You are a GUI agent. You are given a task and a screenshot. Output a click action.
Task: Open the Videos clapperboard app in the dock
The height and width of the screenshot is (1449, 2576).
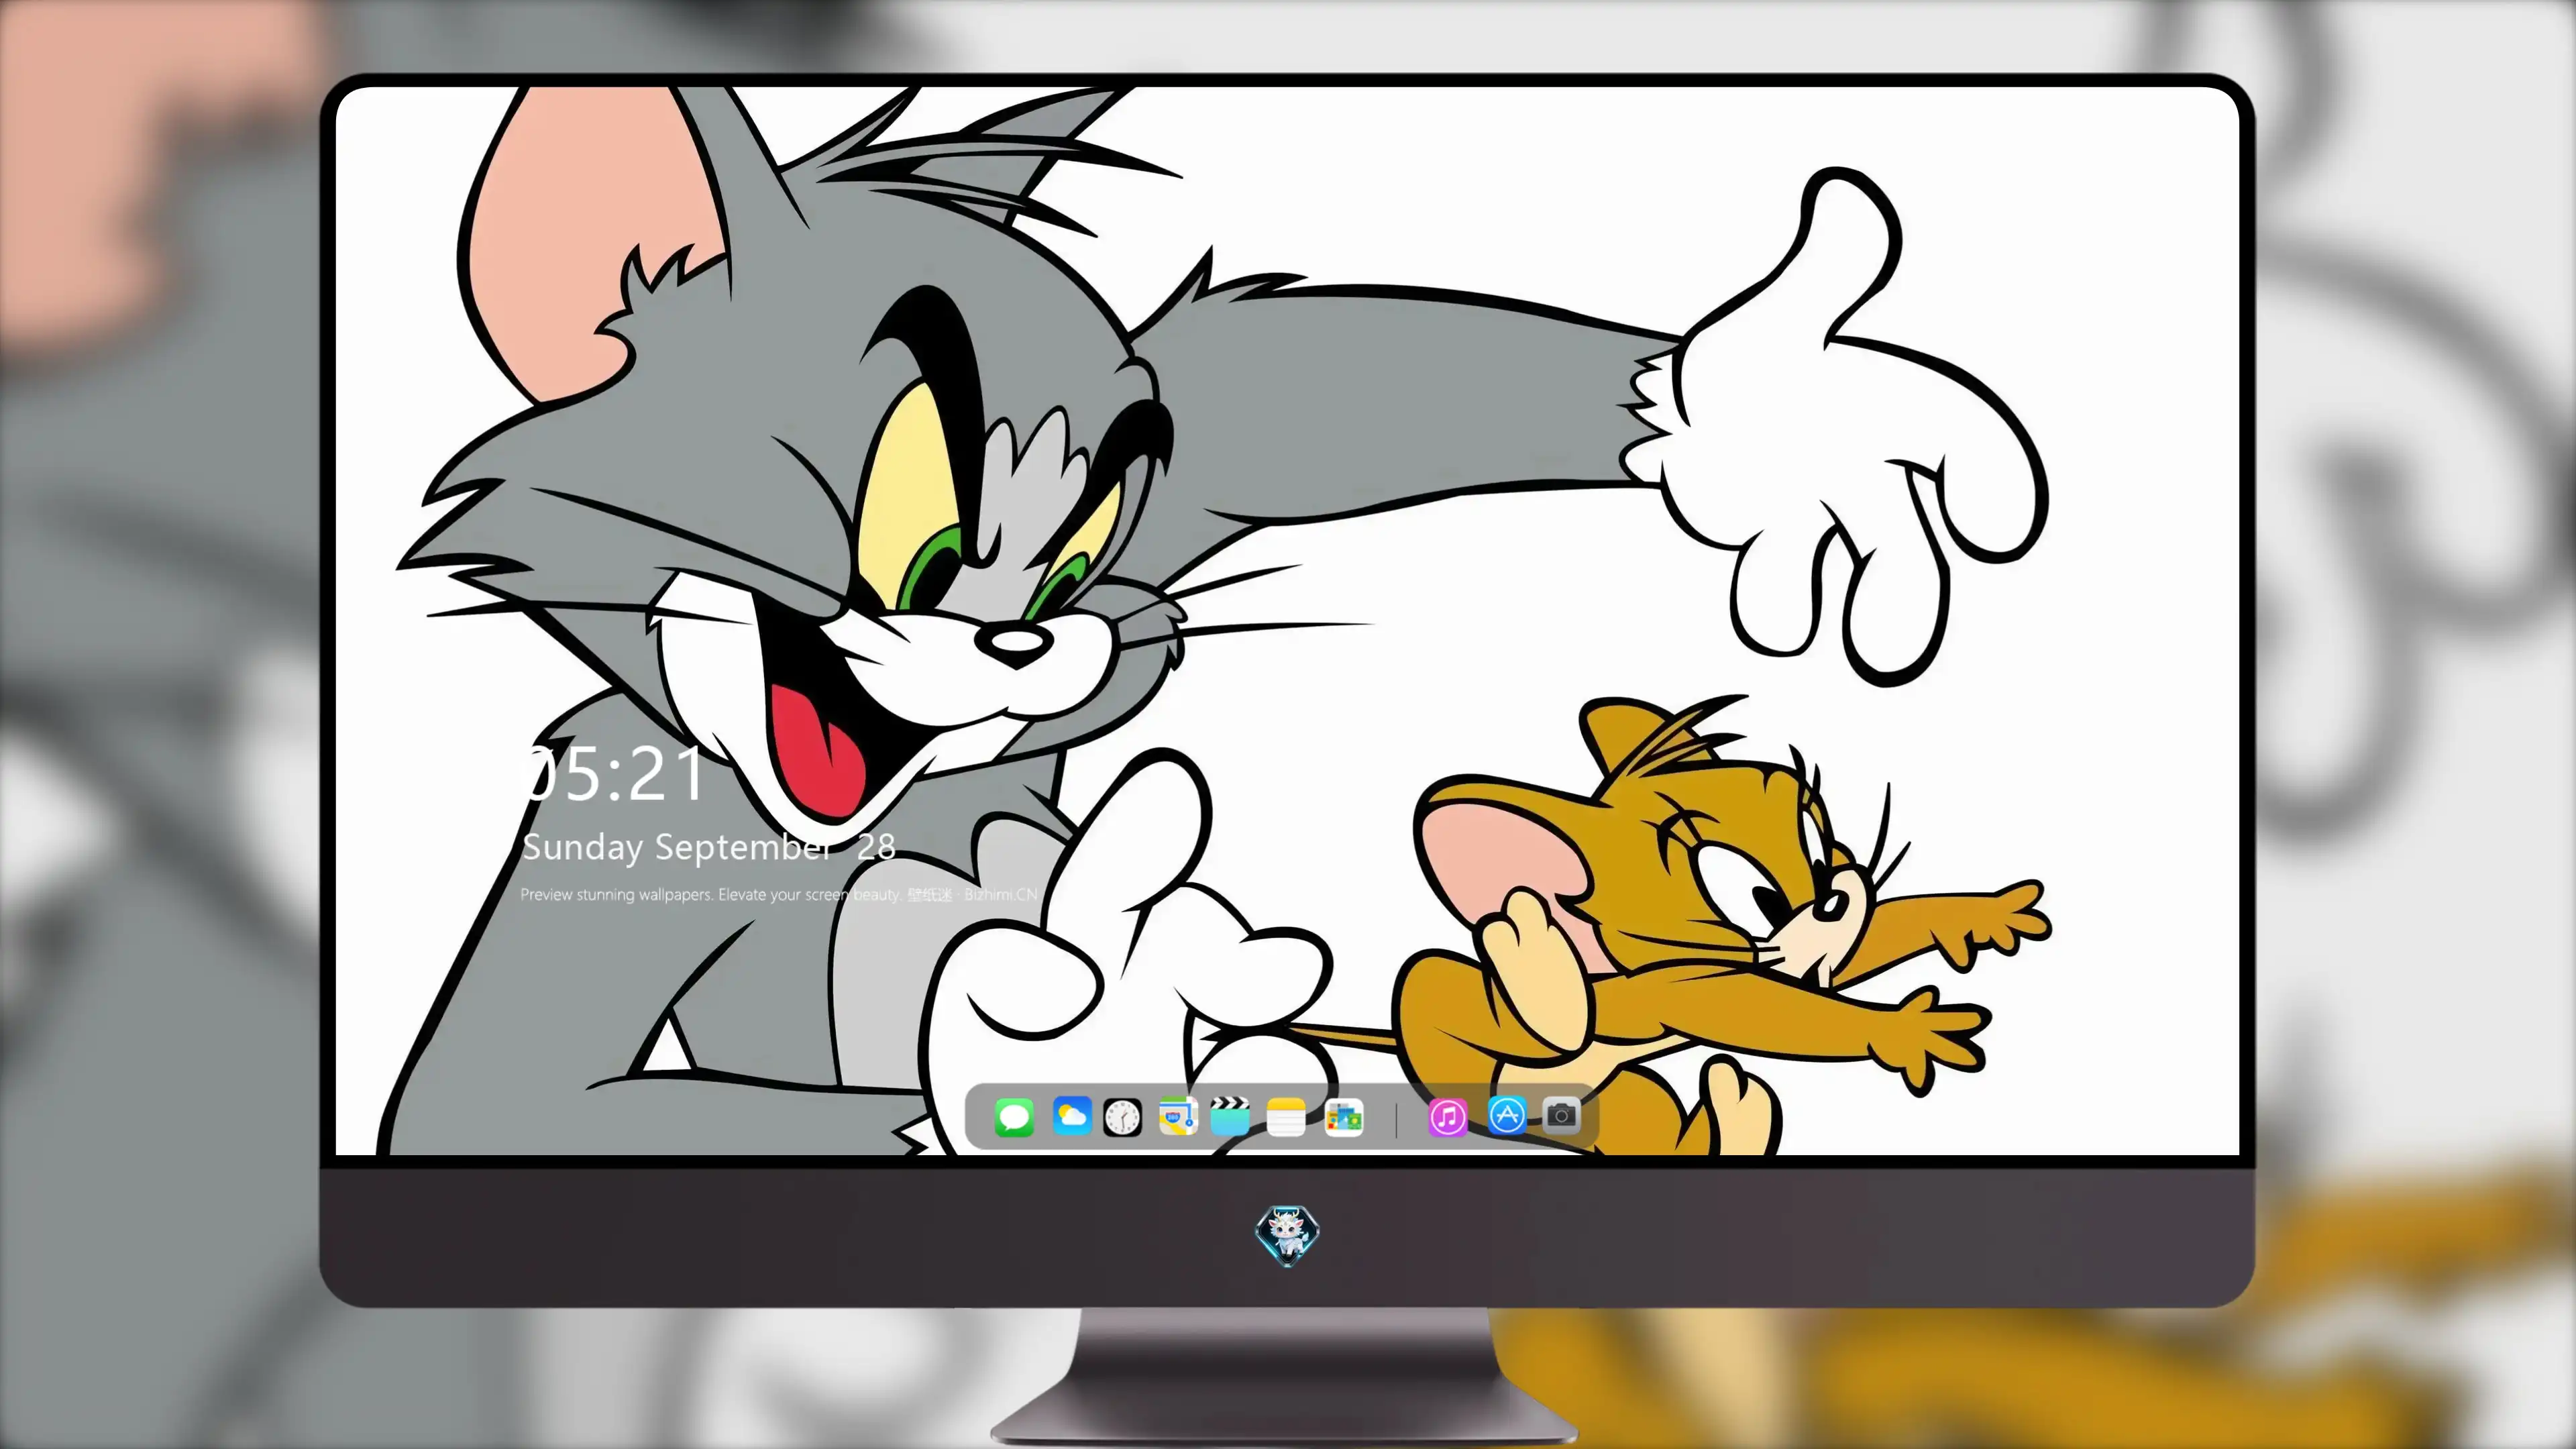coord(1230,1116)
